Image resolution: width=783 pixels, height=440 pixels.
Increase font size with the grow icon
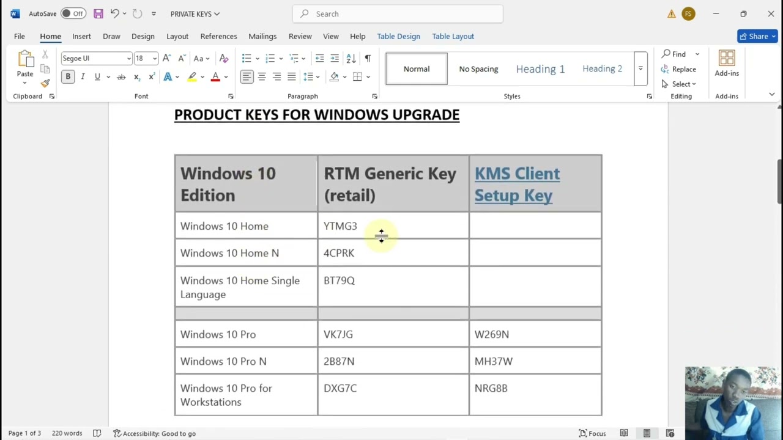click(x=166, y=58)
